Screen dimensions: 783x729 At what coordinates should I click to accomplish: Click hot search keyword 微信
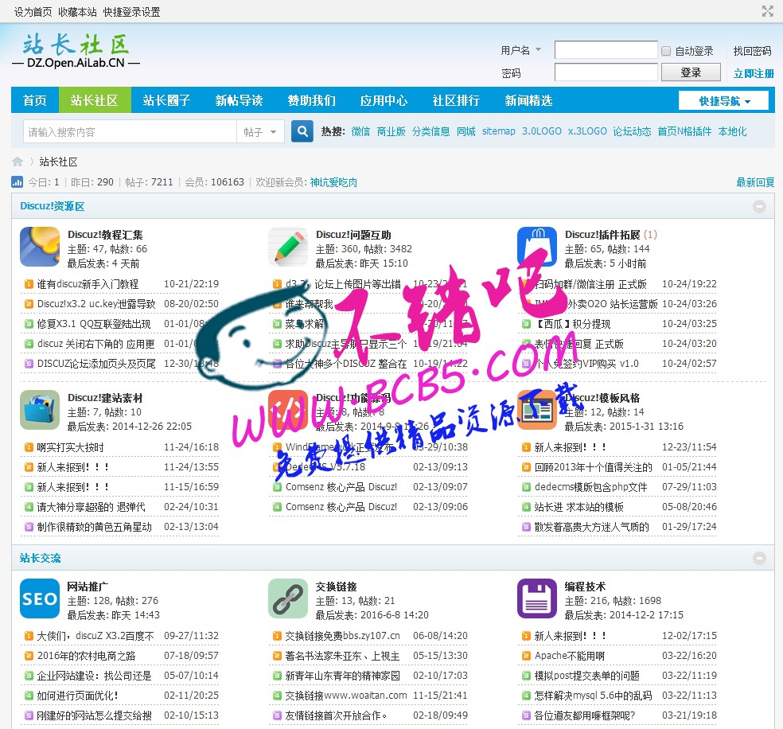tap(360, 131)
